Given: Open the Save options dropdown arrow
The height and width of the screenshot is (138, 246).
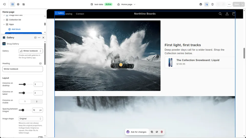Looking at the screenshot, I should (x=243, y=4).
